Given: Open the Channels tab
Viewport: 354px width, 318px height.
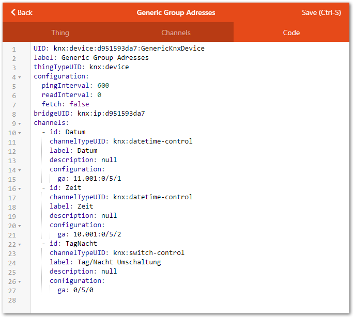Looking at the screenshot, I should click(x=176, y=33).
